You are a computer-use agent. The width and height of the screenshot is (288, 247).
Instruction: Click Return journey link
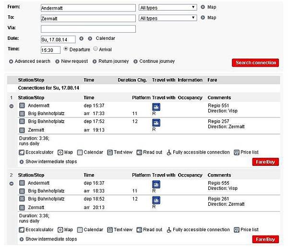(111, 61)
